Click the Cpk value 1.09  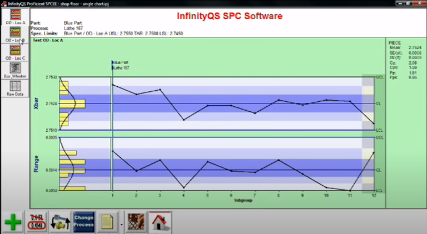click(413, 68)
